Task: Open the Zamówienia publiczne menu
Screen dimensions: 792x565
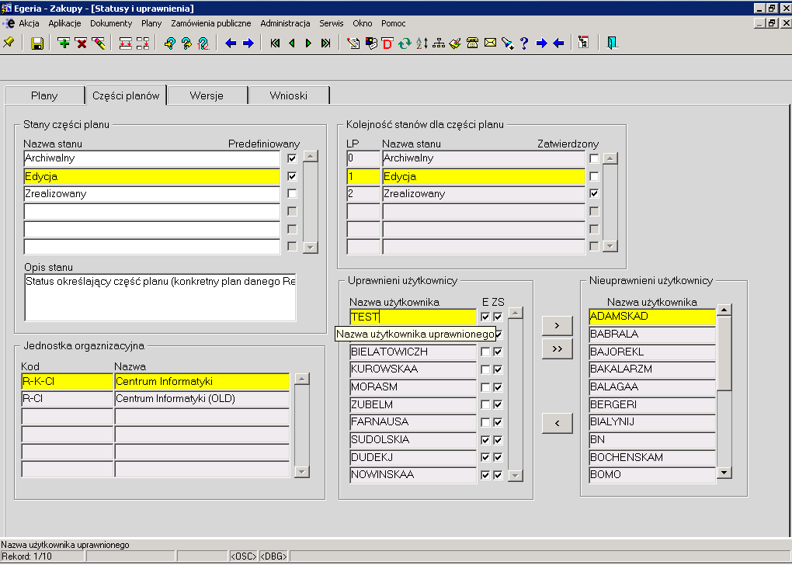Action: click(211, 23)
